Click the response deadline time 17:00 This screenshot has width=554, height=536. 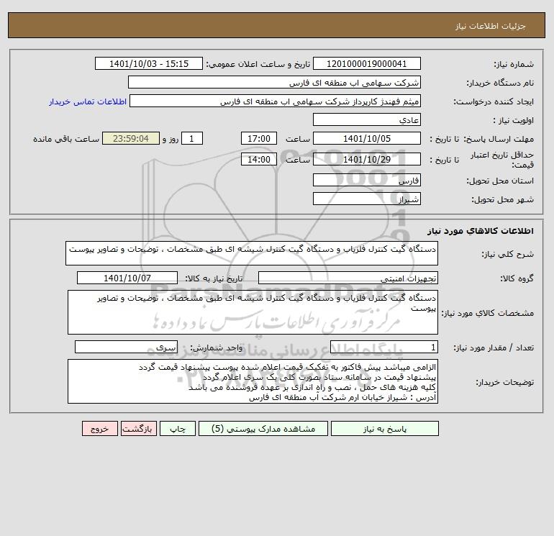259,139
